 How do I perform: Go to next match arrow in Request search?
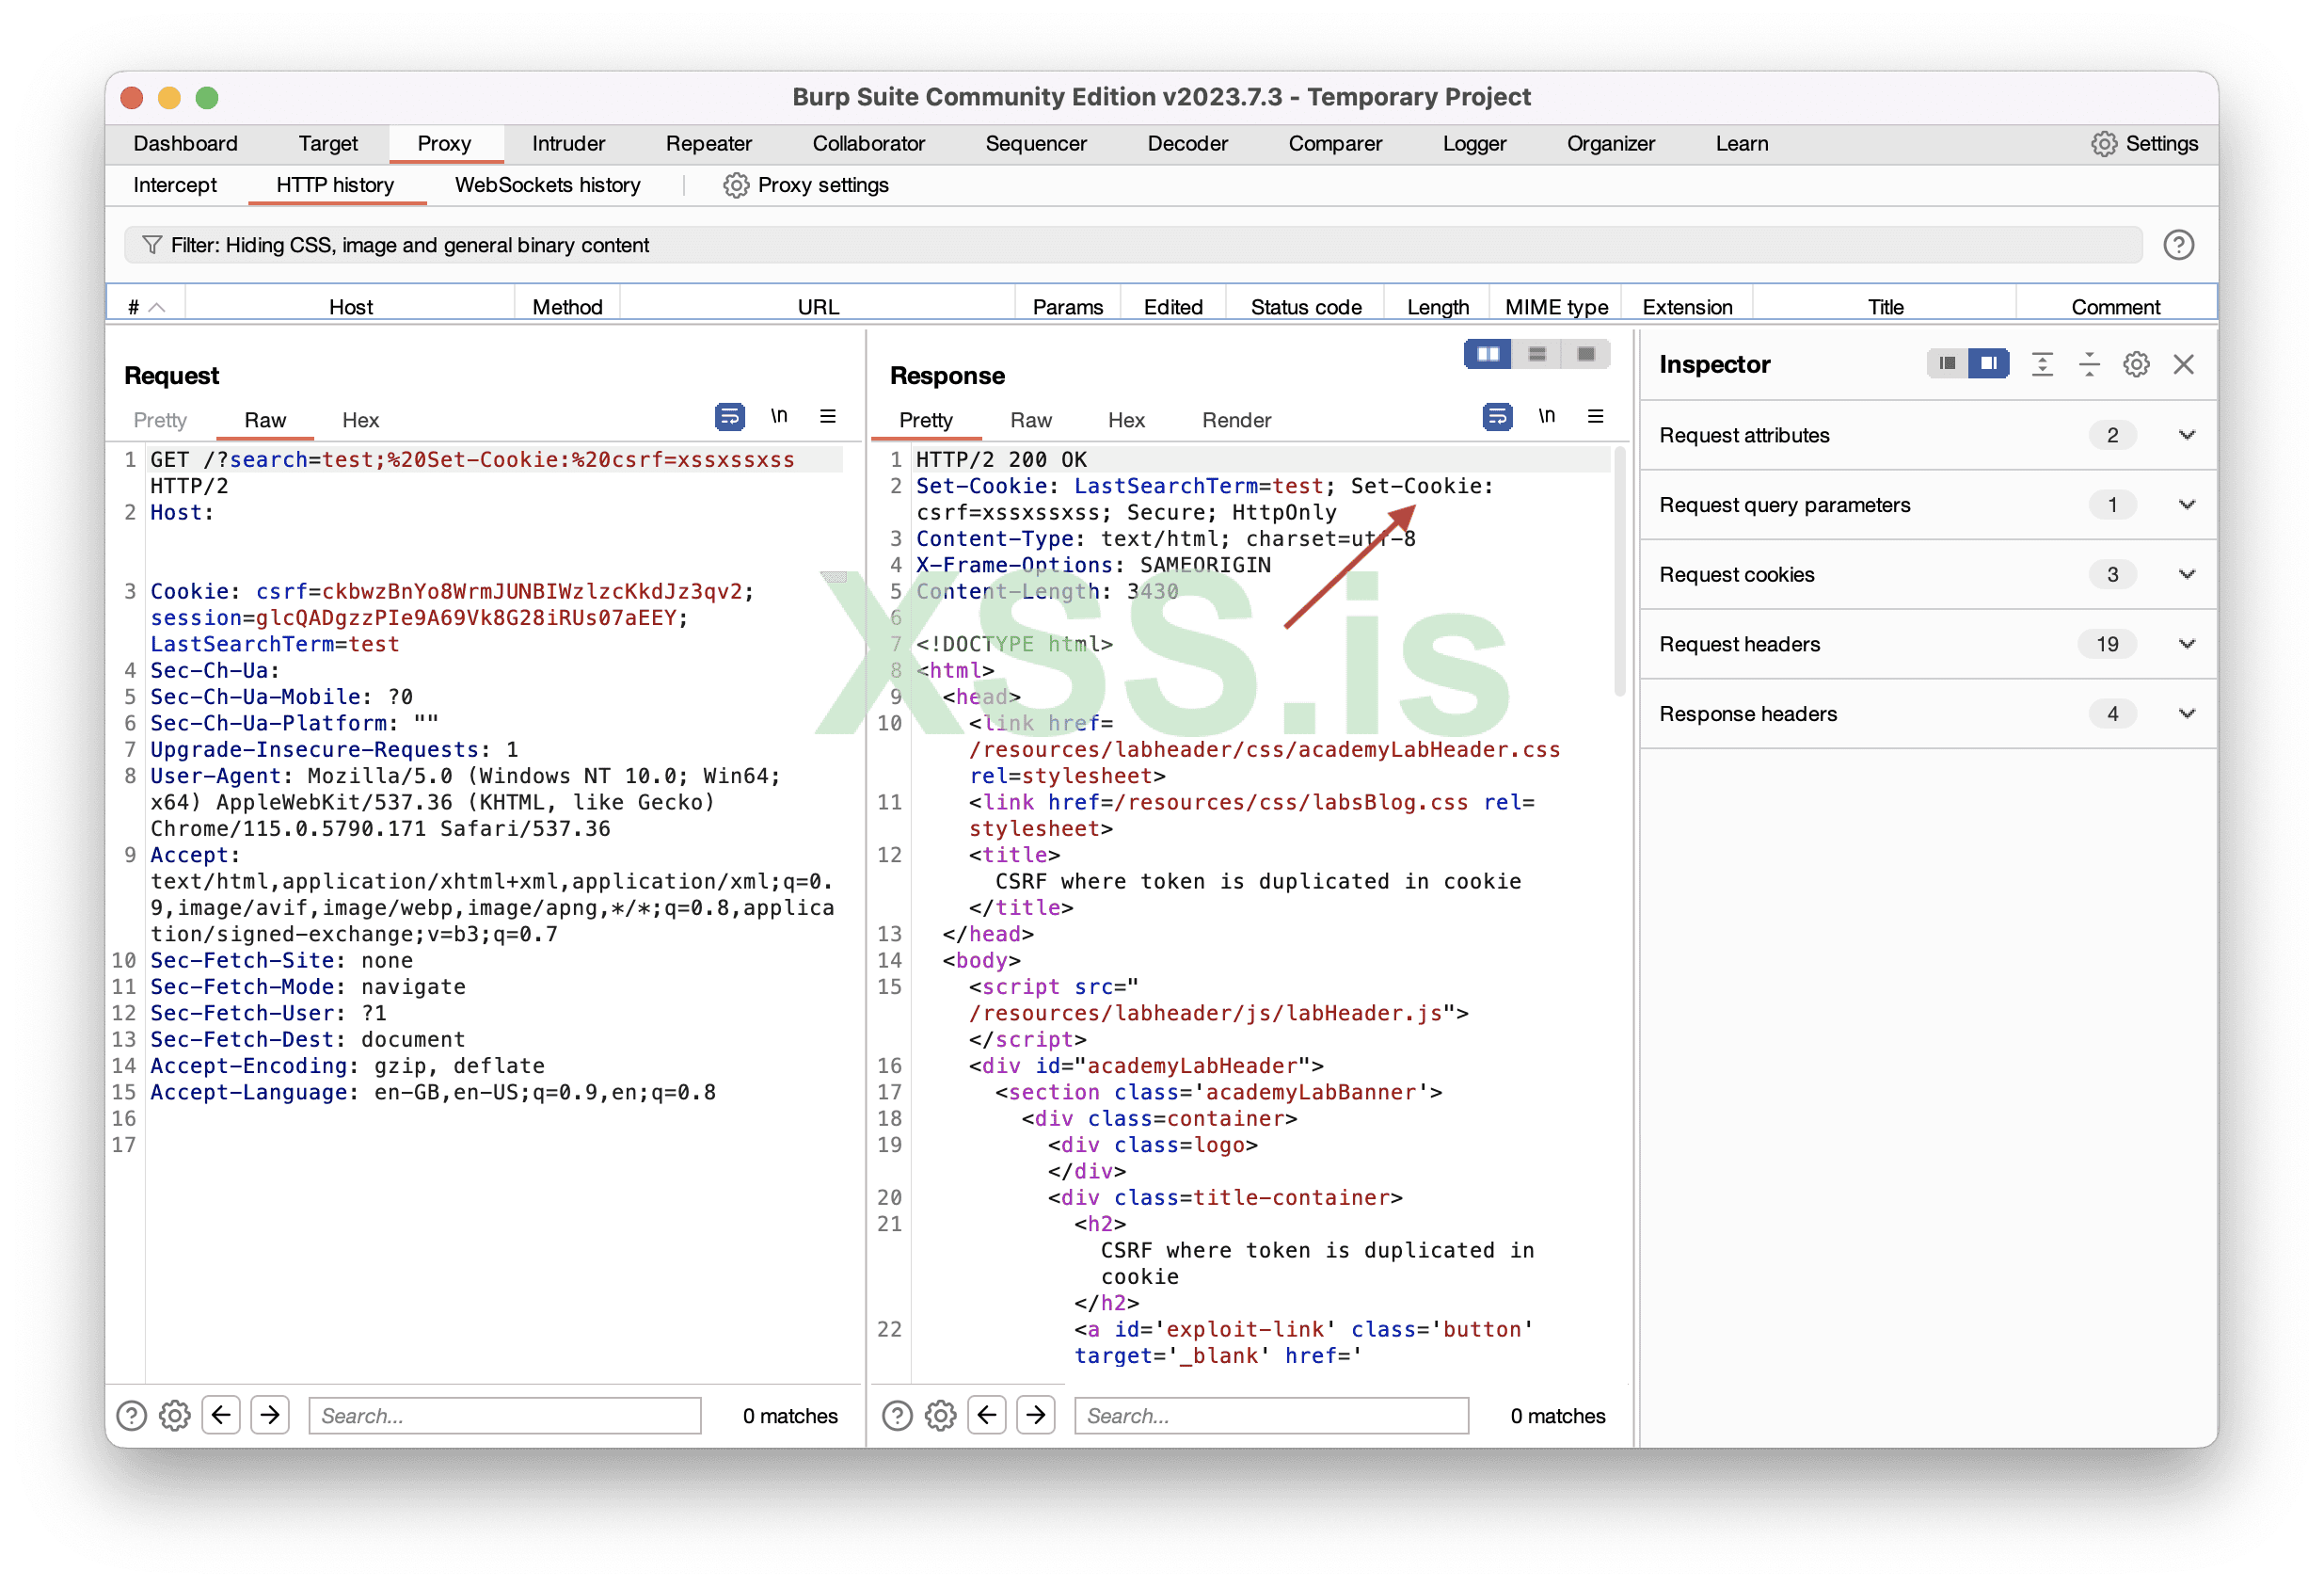(270, 1415)
